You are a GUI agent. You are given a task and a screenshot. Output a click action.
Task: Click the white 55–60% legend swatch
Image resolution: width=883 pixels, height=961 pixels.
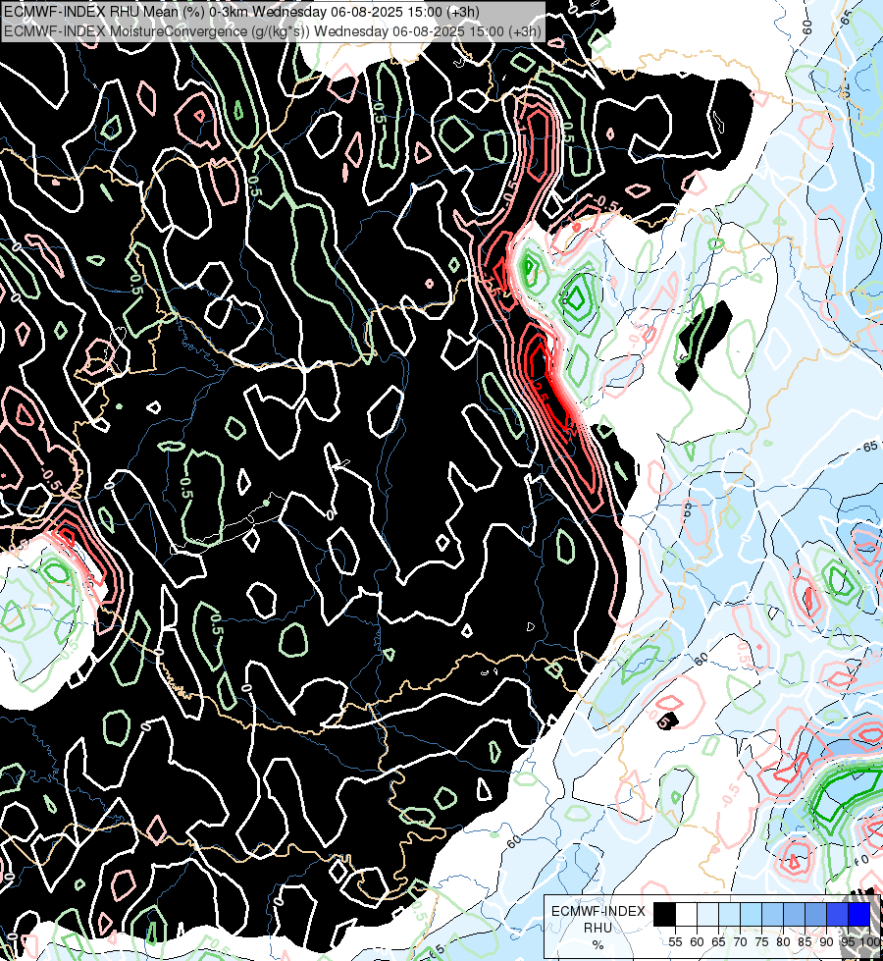(x=687, y=914)
